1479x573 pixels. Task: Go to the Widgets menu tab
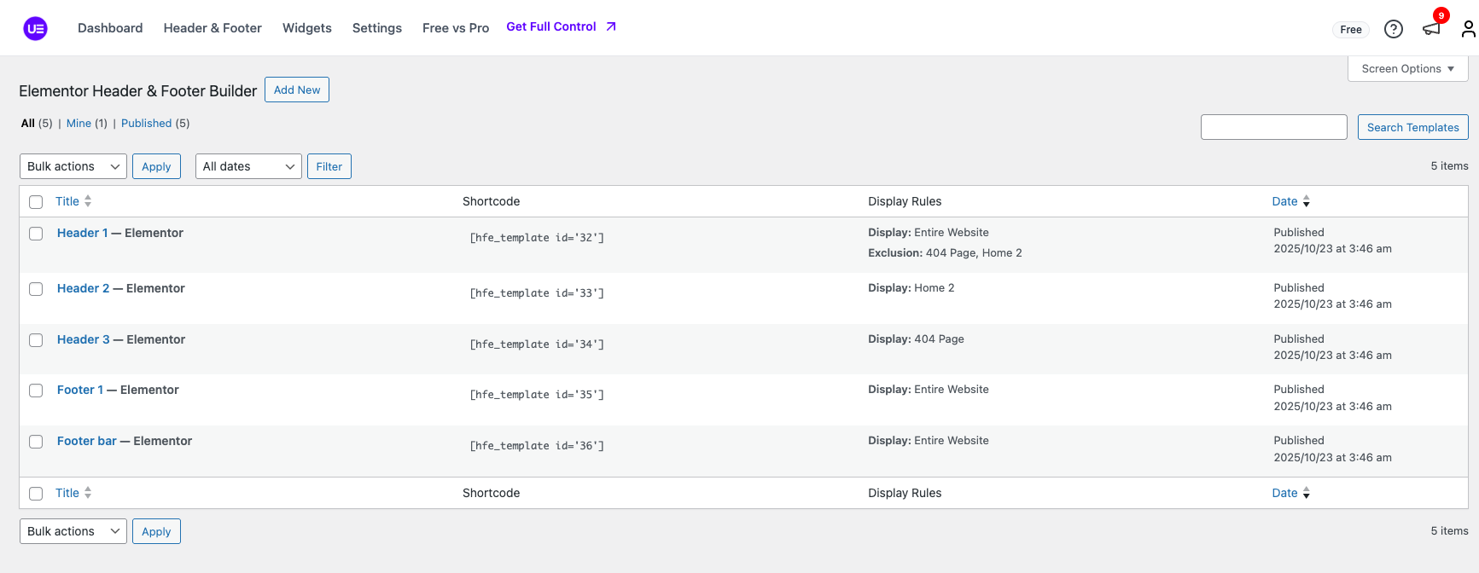(306, 28)
